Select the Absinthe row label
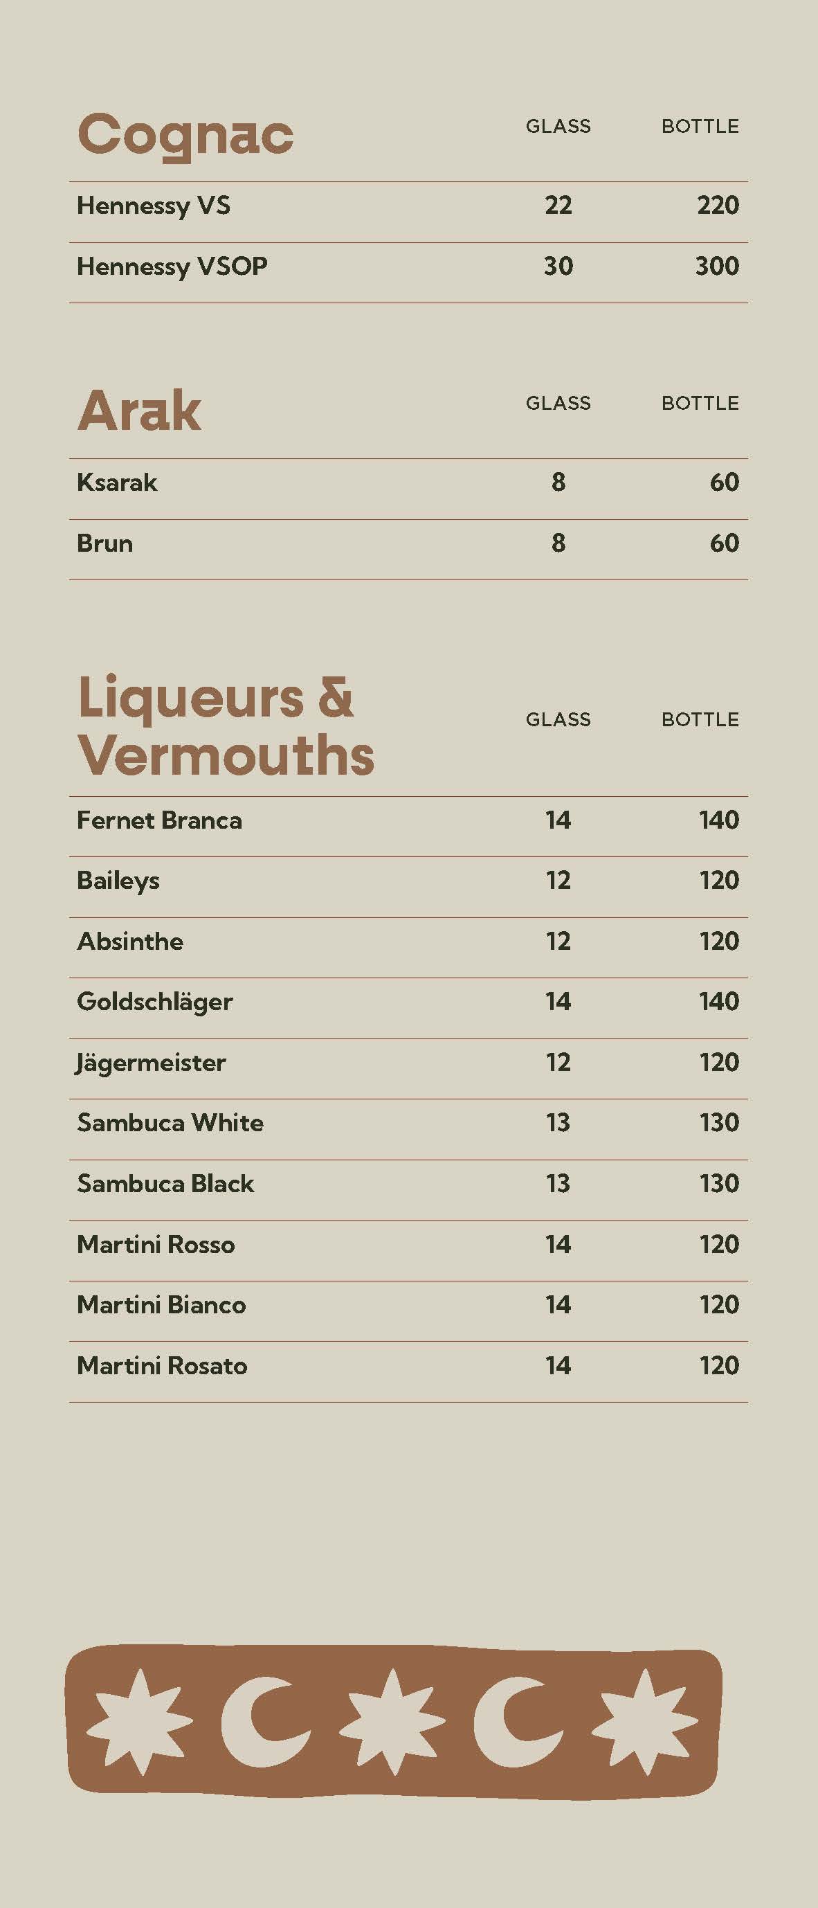This screenshot has width=818, height=1908. (130, 942)
